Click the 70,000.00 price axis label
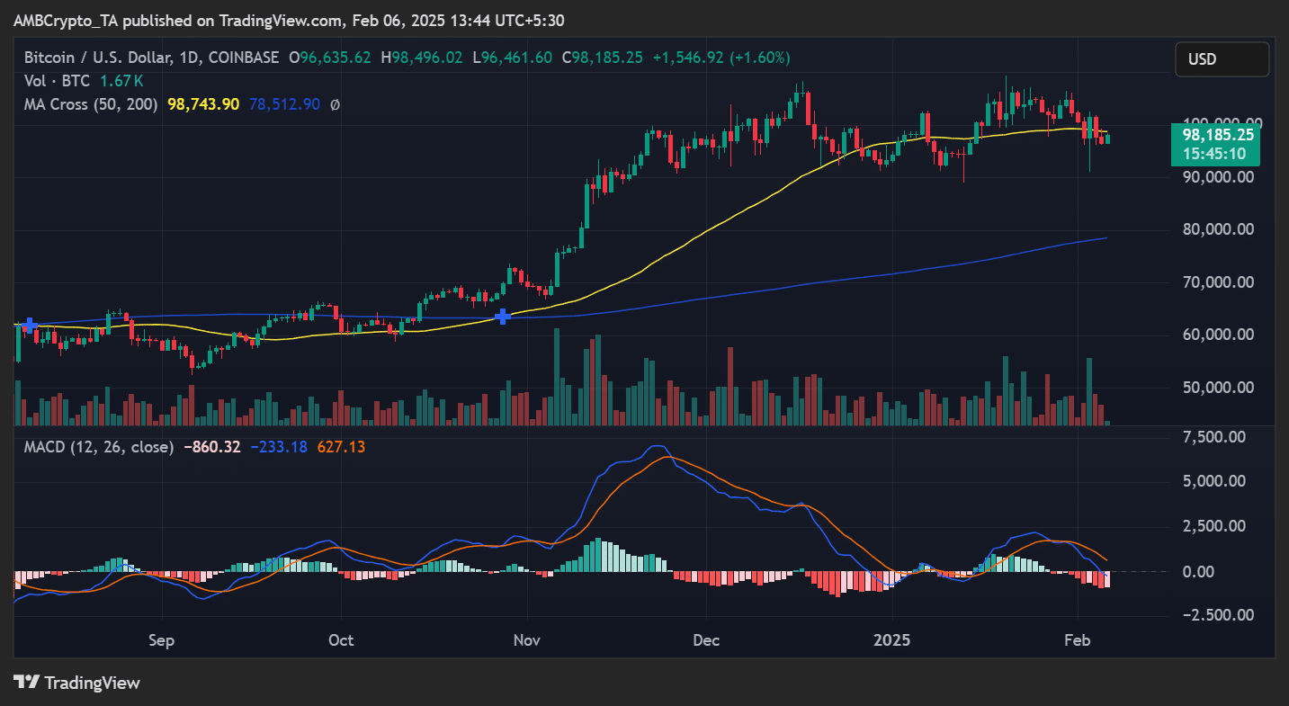The width and height of the screenshot is (1289, 706). click(x=1218, y=282)
